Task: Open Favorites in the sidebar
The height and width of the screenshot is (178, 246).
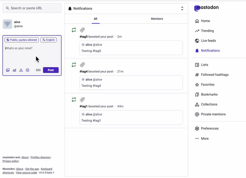Action: click(x=205, y=85)
